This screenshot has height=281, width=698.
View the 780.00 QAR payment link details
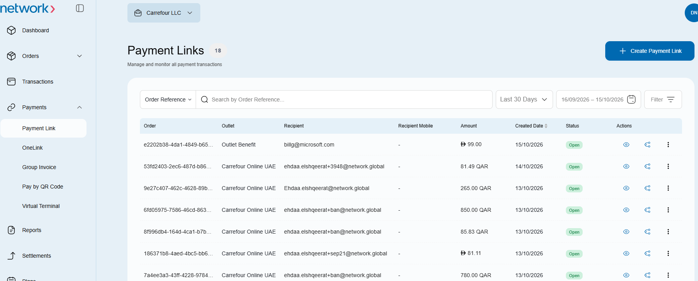point(626,275)
